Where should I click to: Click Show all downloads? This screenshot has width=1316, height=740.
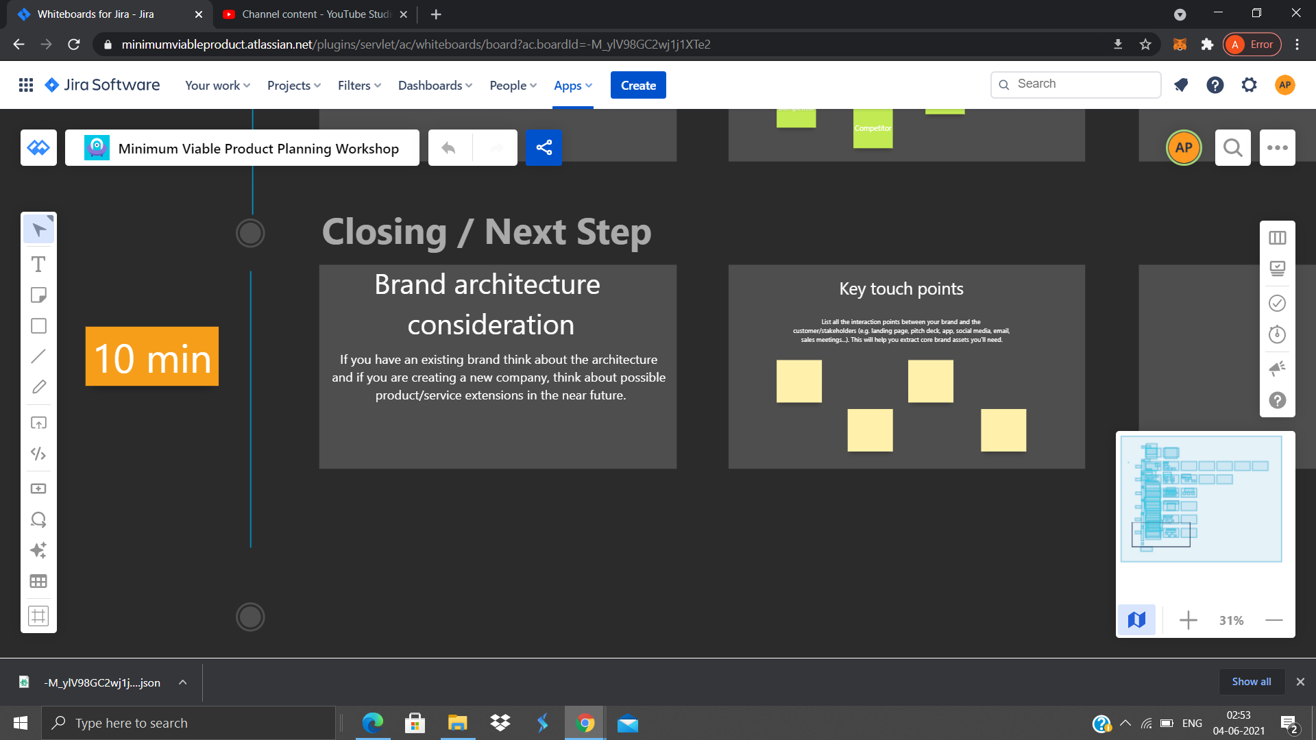(x=1251, y=682)
